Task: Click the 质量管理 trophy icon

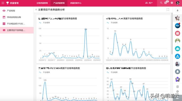Action: pos(7,3)
